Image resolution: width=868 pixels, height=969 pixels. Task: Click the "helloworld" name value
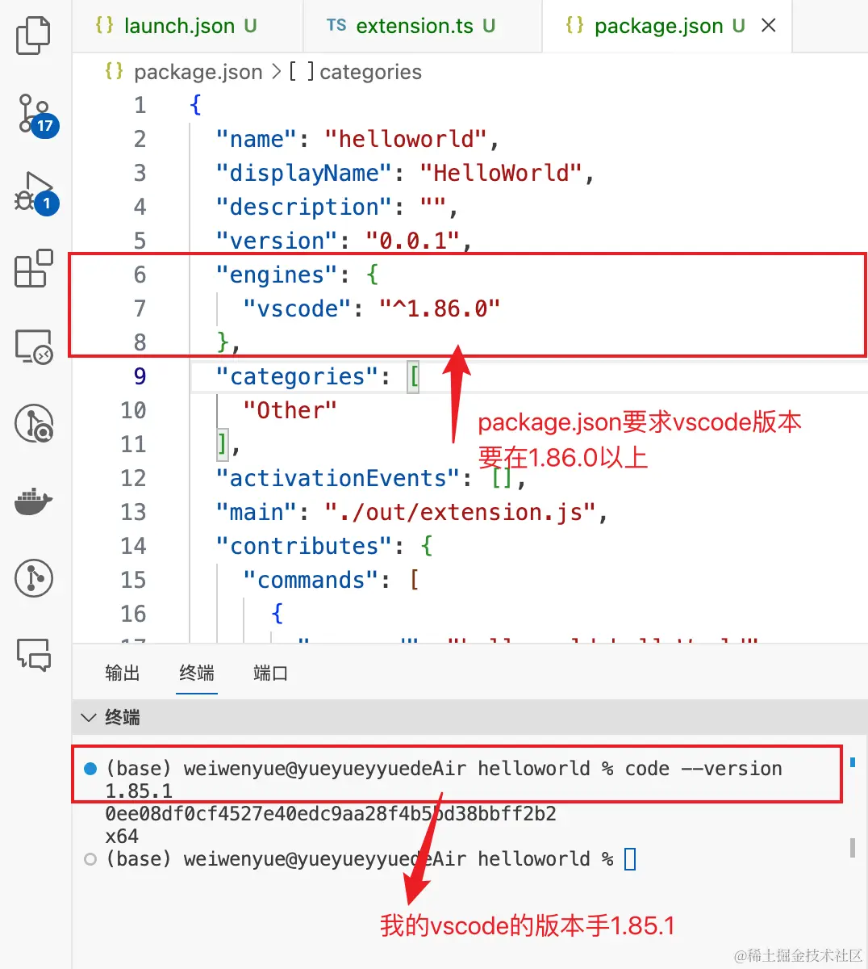coord(406,139)
